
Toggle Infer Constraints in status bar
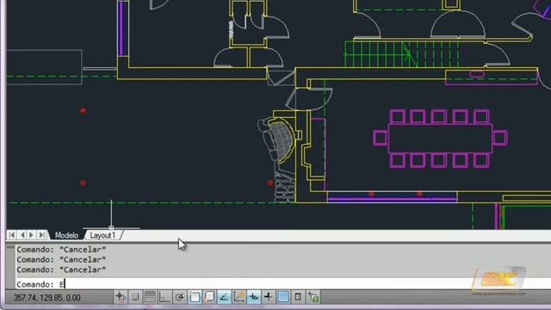[x=121, y=297]
